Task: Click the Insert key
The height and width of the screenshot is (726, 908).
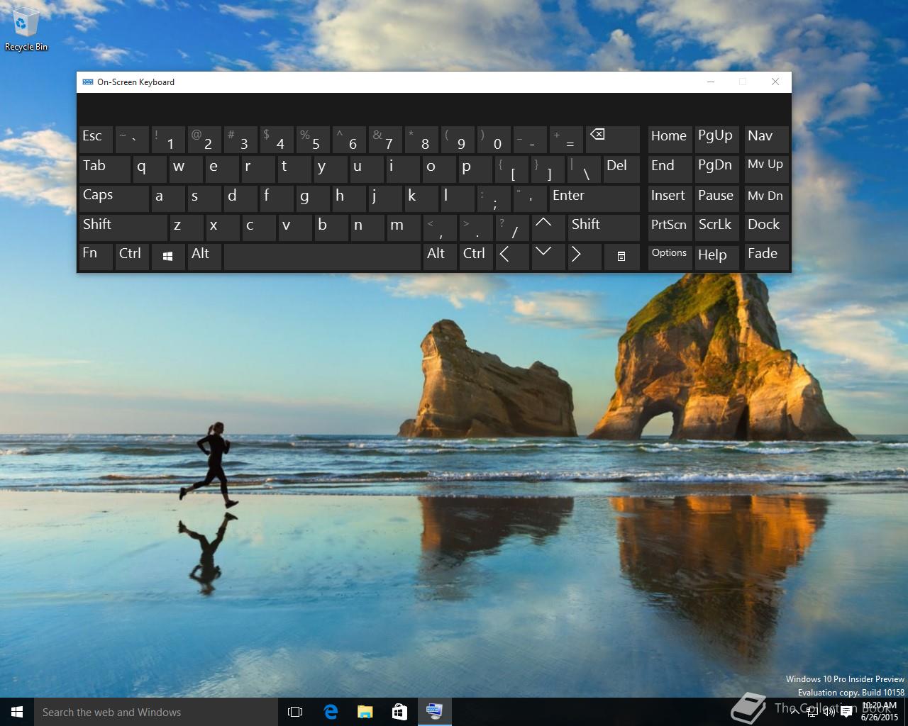Action: pos(670,199)
